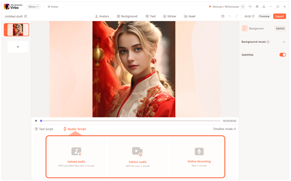Click the Extract audio icon
This screenshot has height=181, width=291.
point(137,152)
